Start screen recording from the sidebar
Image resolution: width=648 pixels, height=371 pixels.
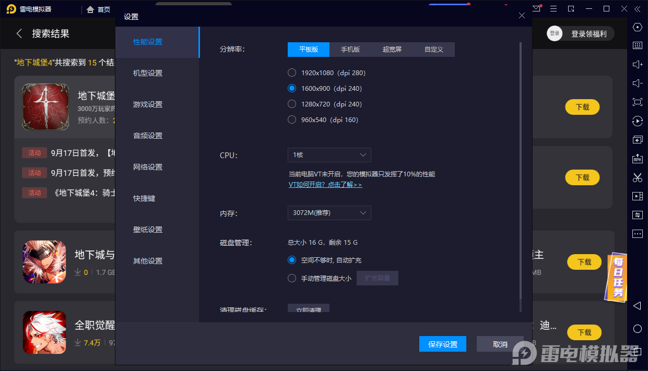637,196
